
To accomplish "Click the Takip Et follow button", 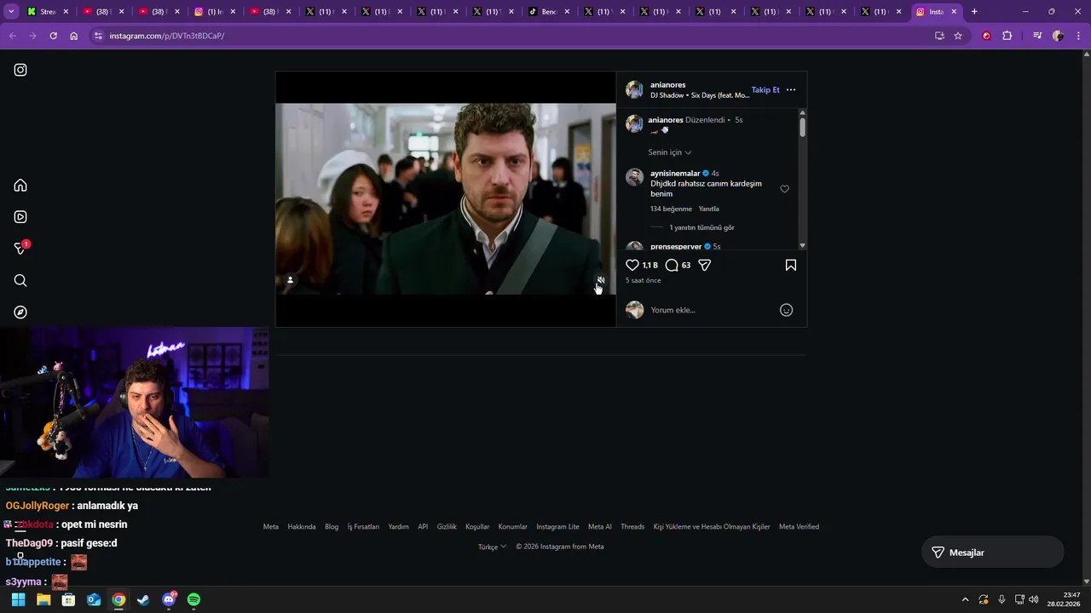I will (765, 89).
